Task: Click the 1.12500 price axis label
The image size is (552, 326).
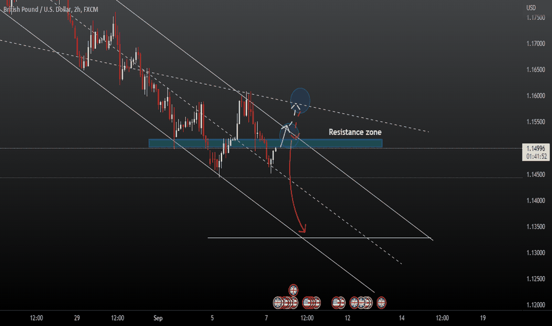Action: [536, 279]
